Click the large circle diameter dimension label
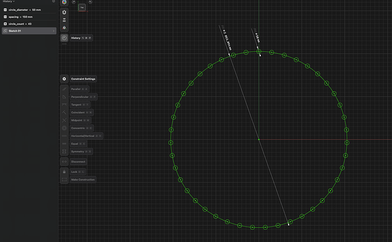 point(227,40)
